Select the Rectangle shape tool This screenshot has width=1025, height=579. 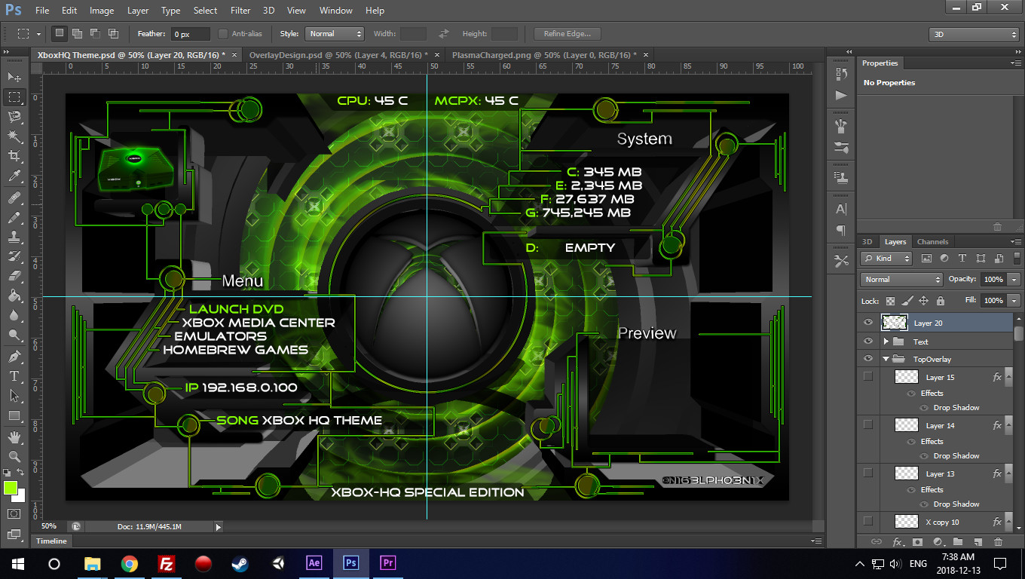coord(14,415)
